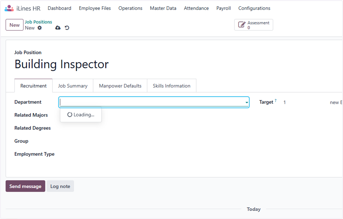The image size is (343, 219).
Task: Open the Operations menu
Action: (130, 8)
